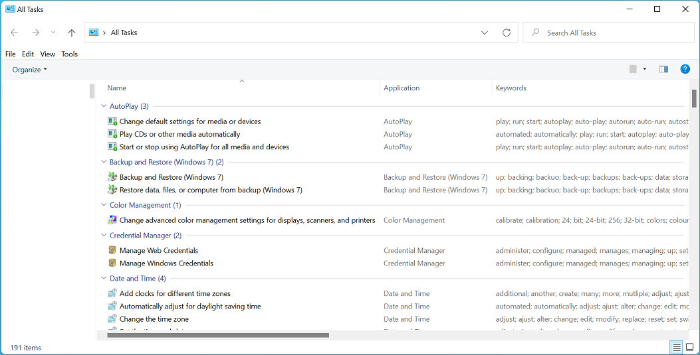Open Add clocks for different time zones
Viewport: 700px width, 355px height.
pos(175,293)
